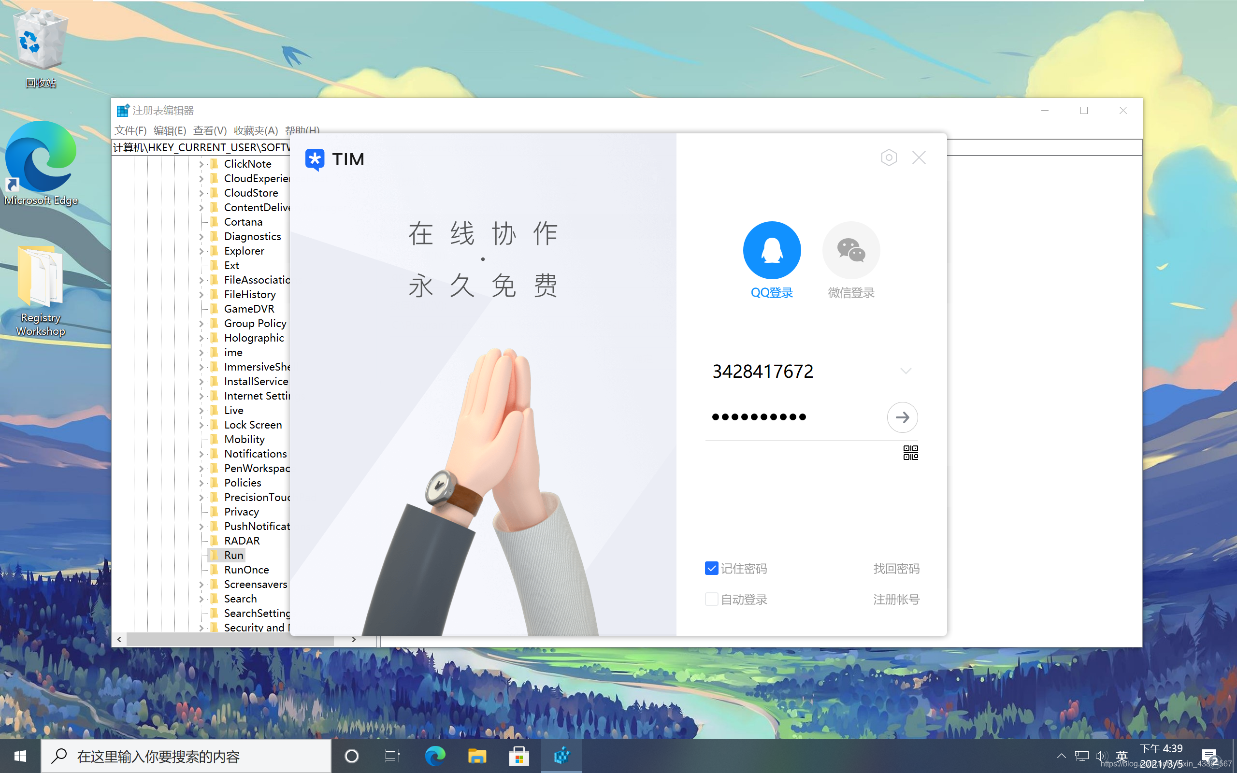Expand the Lock Screen registry key
Image resolution: width=1237 pixels, height=773 pixels.
[x=201, y=425]
